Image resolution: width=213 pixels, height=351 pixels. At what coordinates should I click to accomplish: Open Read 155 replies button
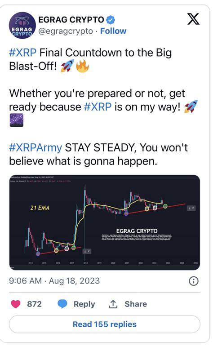click(105, 324)
